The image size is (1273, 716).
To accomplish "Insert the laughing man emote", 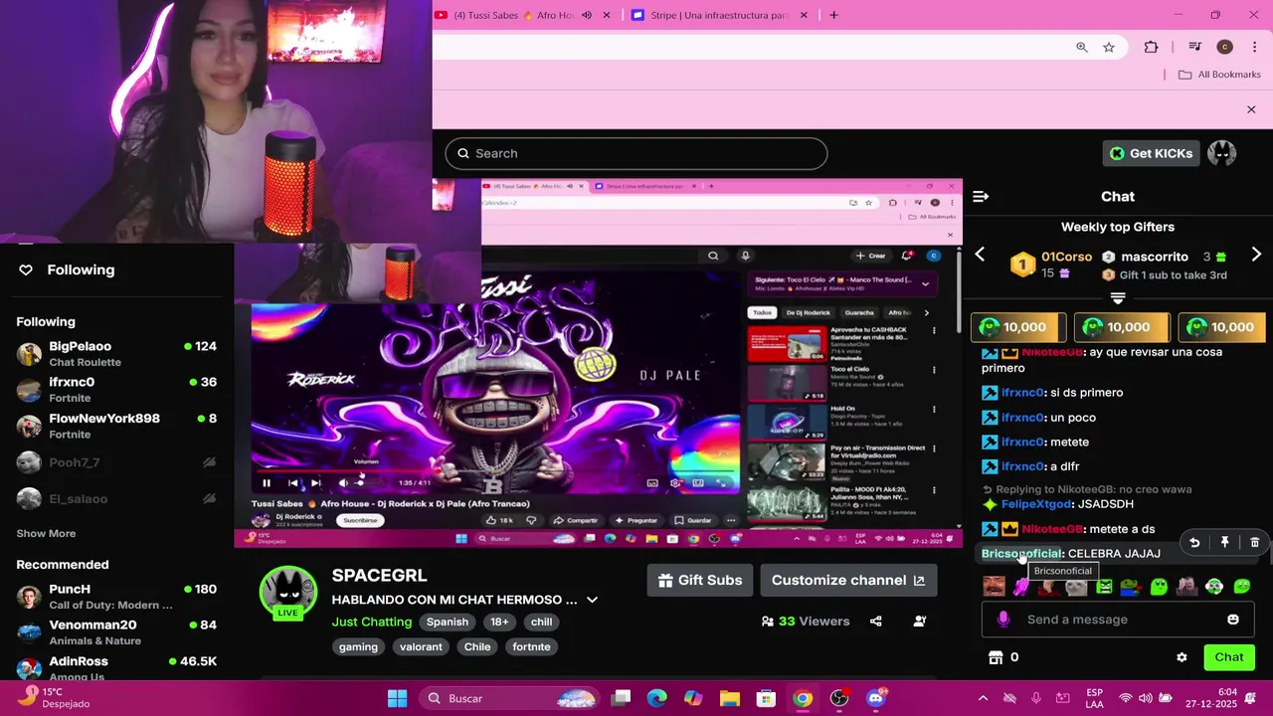I will (994, 587).
